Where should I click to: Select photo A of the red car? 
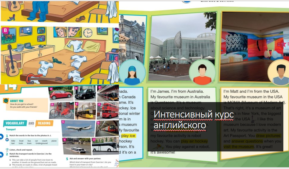pyautogui.click(x=61, y=94)
